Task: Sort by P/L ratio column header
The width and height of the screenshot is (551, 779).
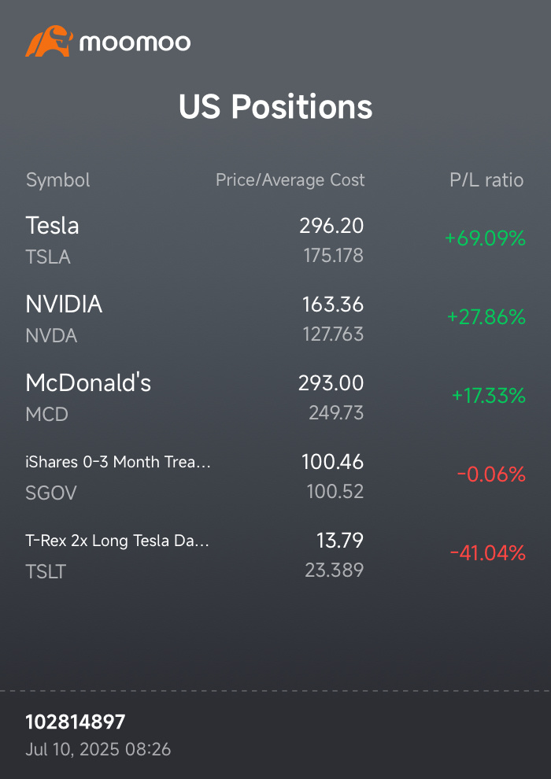Action: click(486, 180)
